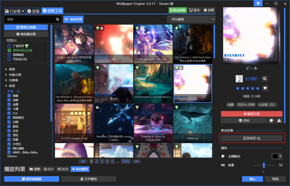Add wallpaper to favorites with heart icon
The height and width of the screenshot is (186, 290).
click(x=265, y=88)
